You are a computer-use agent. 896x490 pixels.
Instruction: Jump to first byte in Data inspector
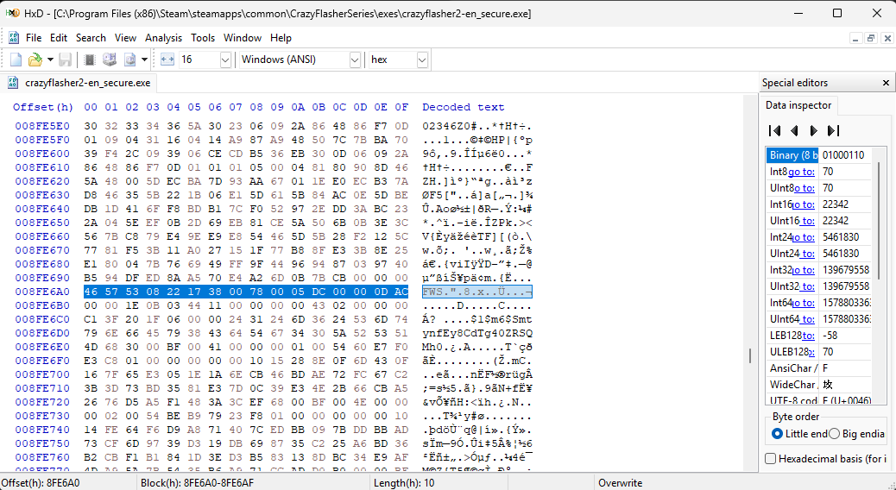coord(774,130)
